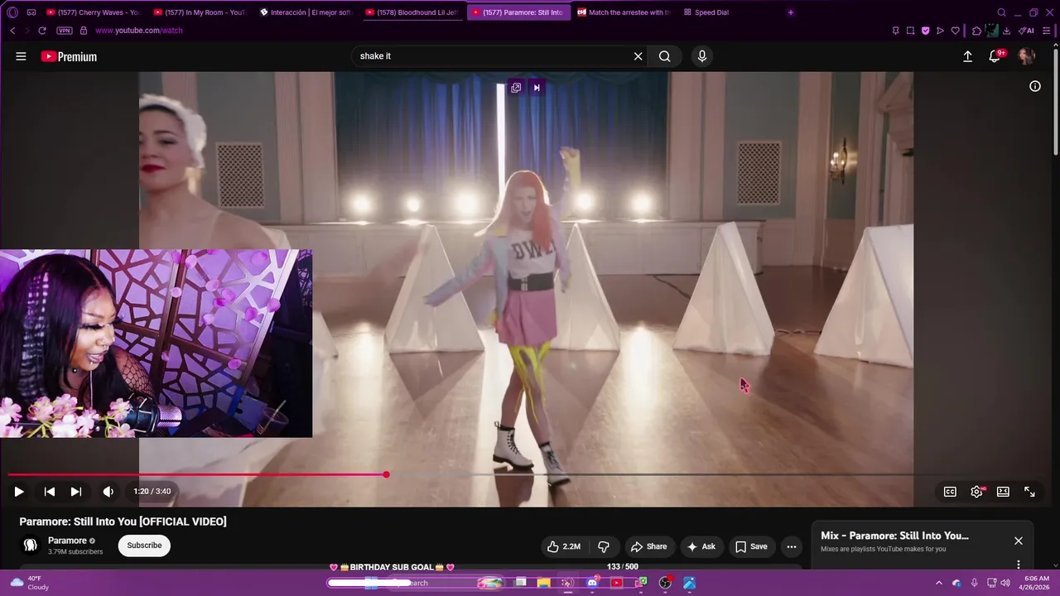Open OBS Studio from the taskbar
This screenshot has height=596, width=1060.
tap(665, 583)
